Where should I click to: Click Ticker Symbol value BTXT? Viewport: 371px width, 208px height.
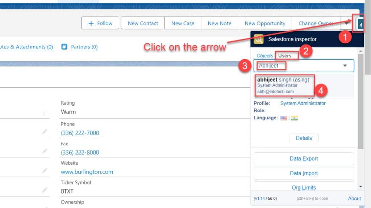click(67, 191)
